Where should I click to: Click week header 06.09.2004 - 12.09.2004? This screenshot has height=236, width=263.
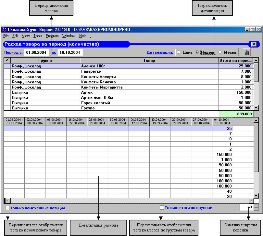(x=139, y=121)
